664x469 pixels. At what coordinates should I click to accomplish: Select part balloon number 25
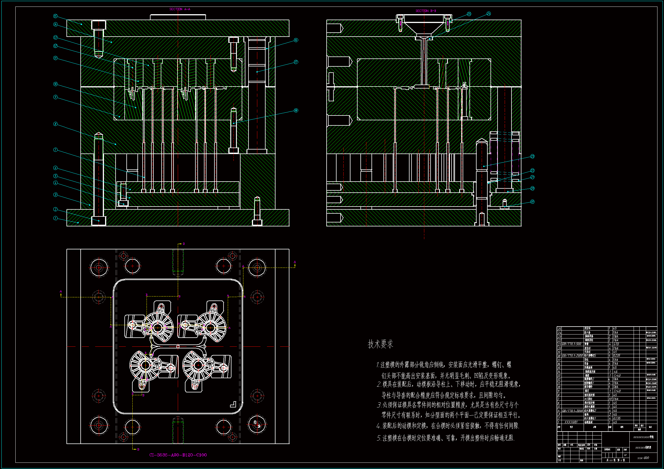(469, 14)
